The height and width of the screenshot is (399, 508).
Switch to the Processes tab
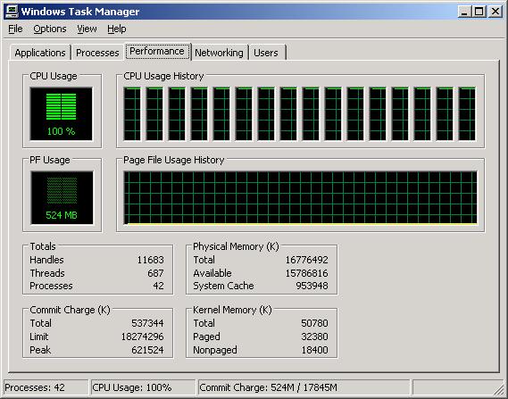click(97, 53)
